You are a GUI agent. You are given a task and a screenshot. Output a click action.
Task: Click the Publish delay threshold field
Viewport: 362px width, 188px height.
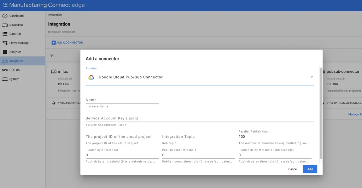point(275,155)
